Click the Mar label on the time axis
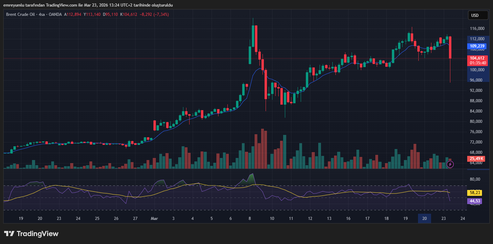 click(x=154, y=219)
